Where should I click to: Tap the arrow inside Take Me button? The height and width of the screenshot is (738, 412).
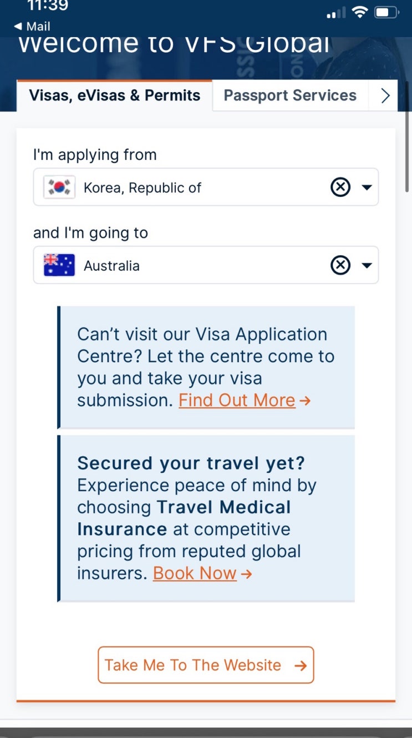point(301,665)
